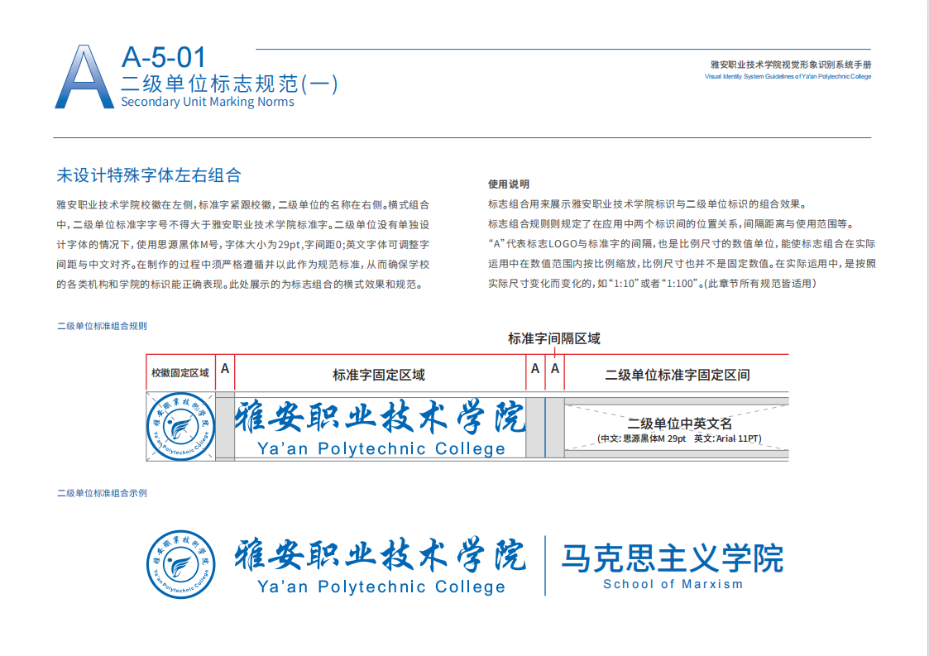Click the School of Marxism text
The image size is (929, 656).
[x=673, y=584]
